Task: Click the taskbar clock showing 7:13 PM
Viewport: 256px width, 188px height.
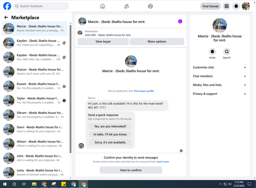Action: pos(239,184)
